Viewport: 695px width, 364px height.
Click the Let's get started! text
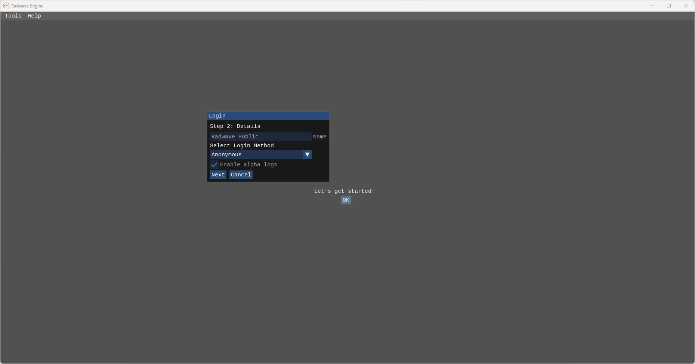(344, 191)
